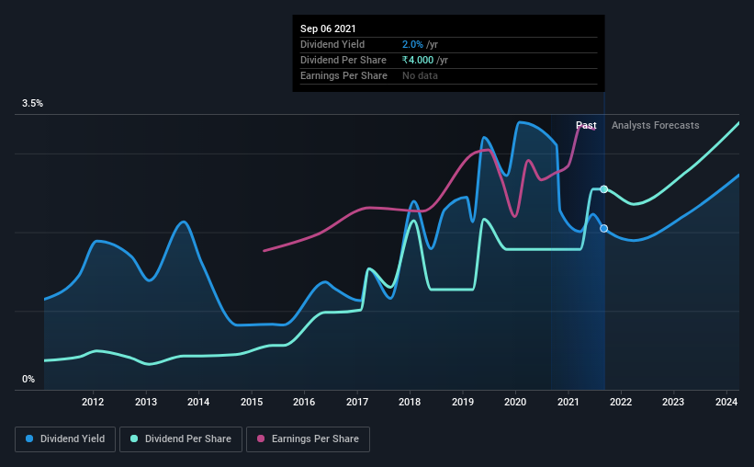The width and height of the screenshot is (754, 467).
Task: Click the pink Earnings Per Share legend dot
Action: click(261, 439)
